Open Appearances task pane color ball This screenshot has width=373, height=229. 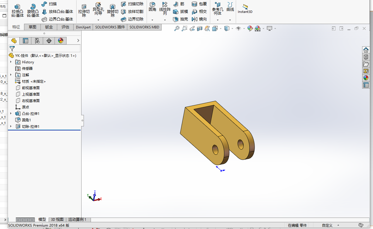[x=366, y=78]
